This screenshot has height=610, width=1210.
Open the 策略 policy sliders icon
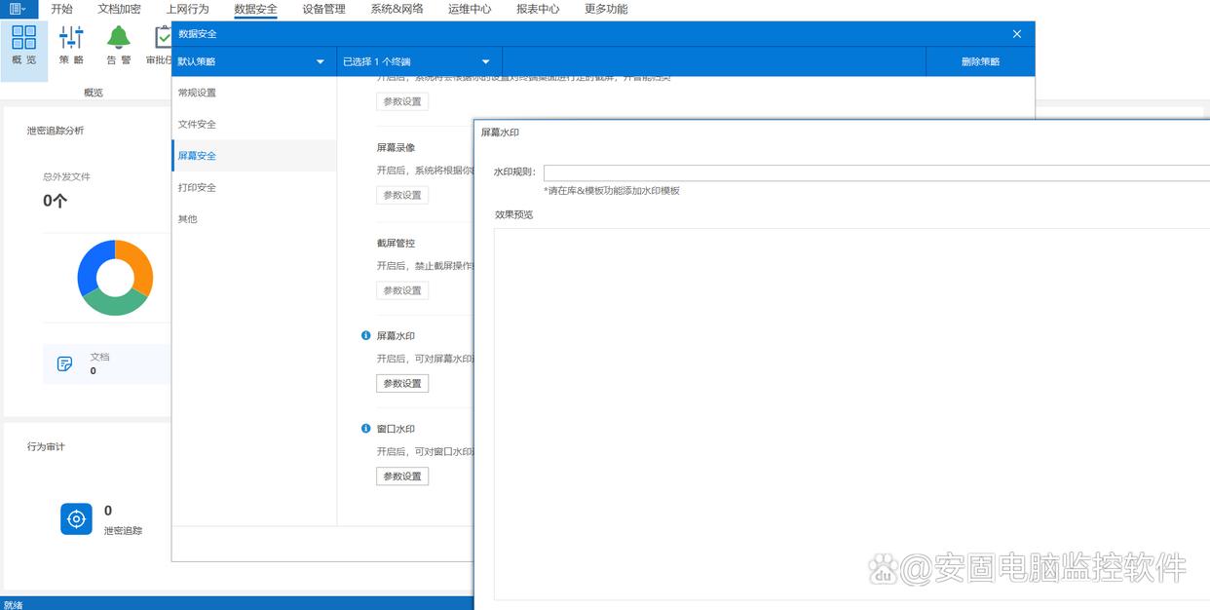(71, 38)
